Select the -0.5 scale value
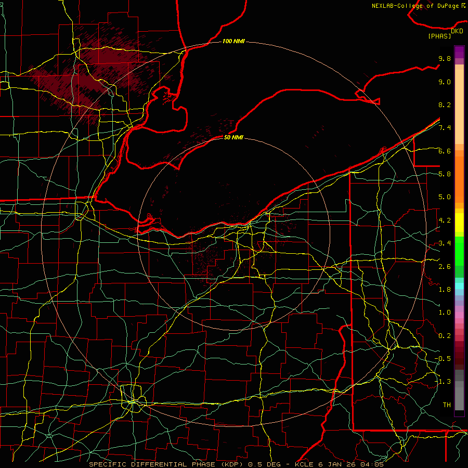Viewport: 468px width, 468px height. [x=443, y=359]
